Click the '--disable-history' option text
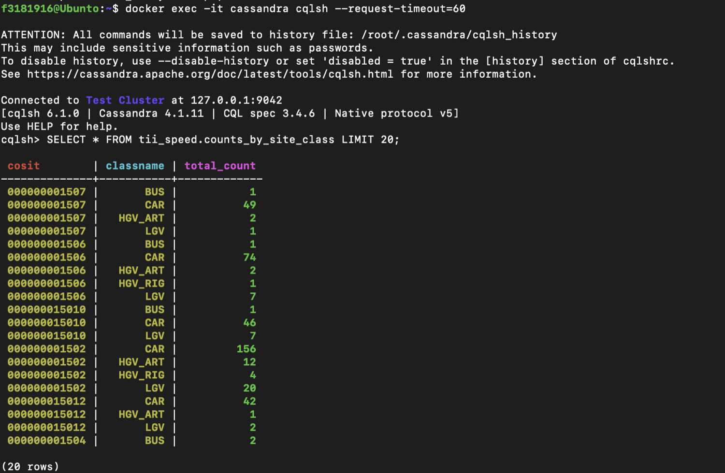 (x=214, y=61)
